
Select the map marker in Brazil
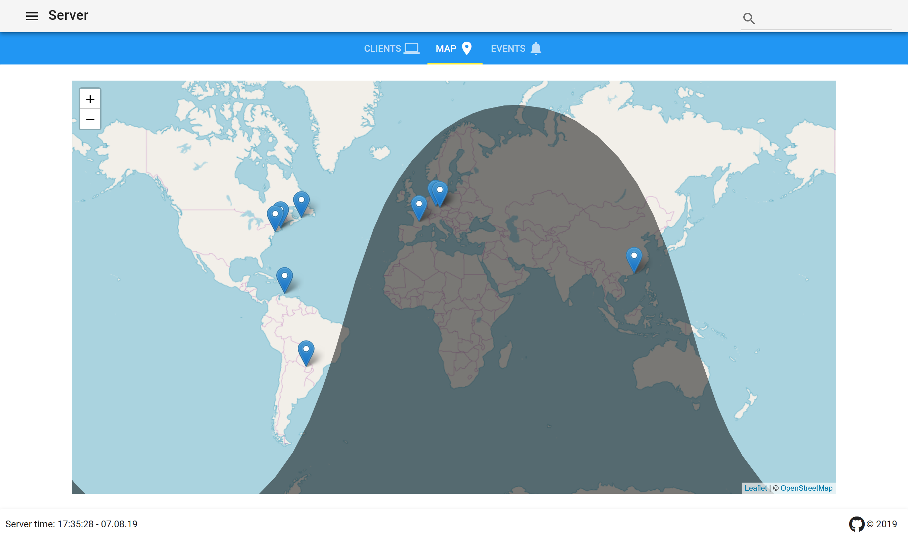(x=306, y=350)
